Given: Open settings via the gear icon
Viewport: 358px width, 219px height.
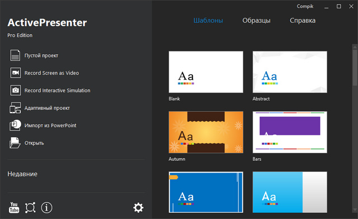Looking at the screenshot, I should [x=138, y=208].
